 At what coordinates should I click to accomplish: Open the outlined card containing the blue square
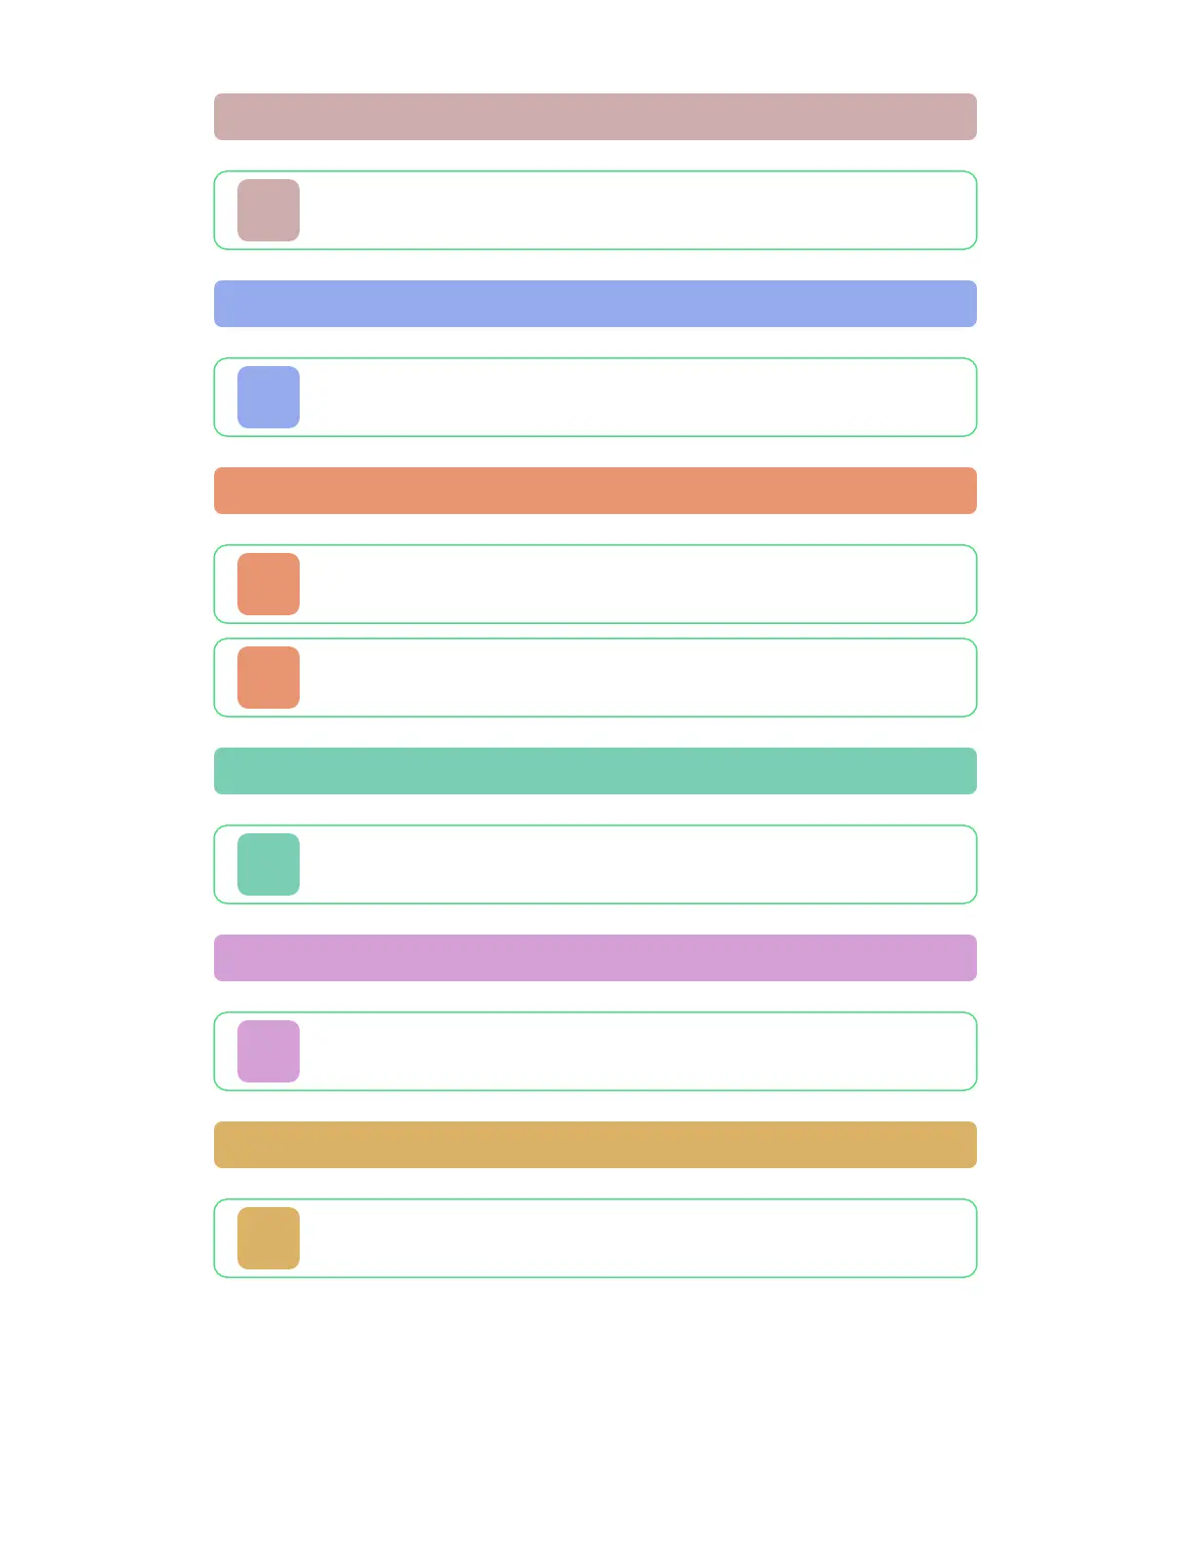(595, 397)
